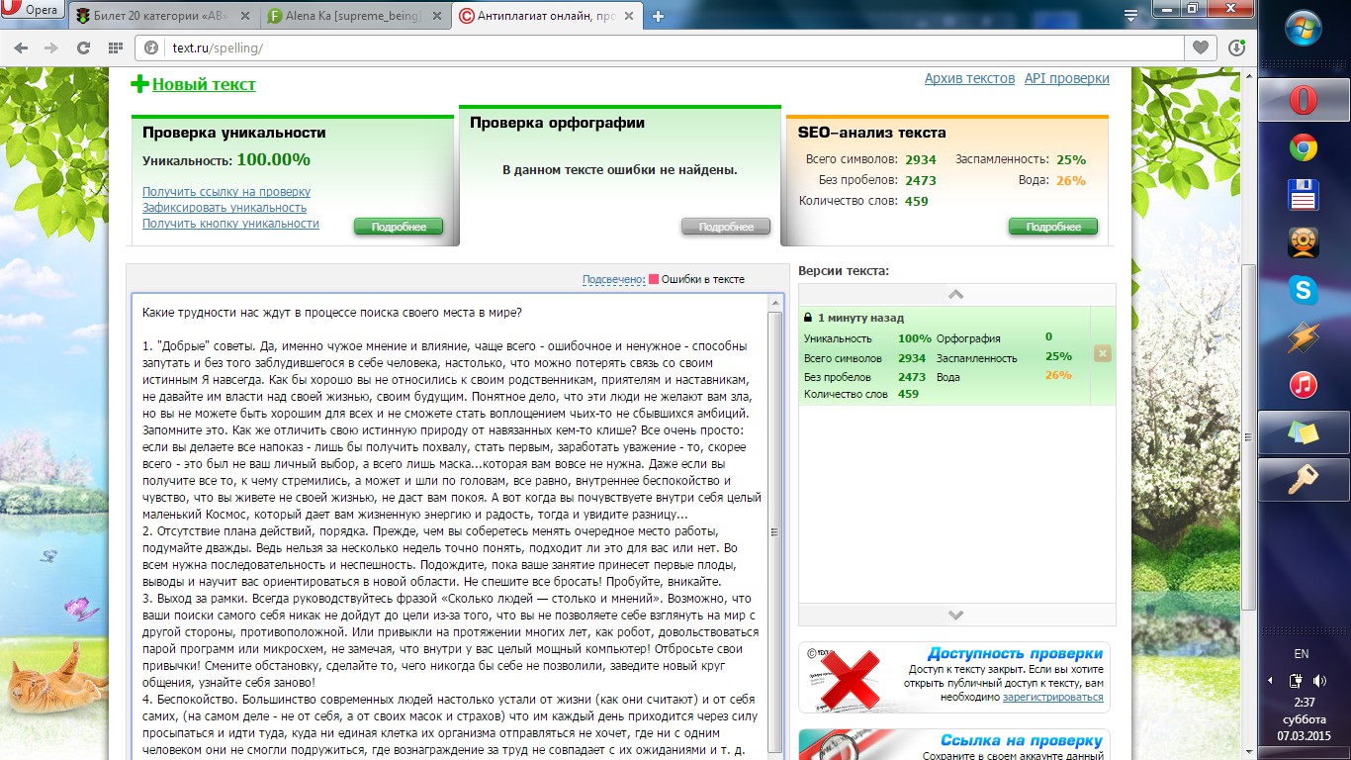The height and width of the screenshot is (760, 1351).
Task: Select the SEO-анализ текста panel
Action: [x=946, y=180]
